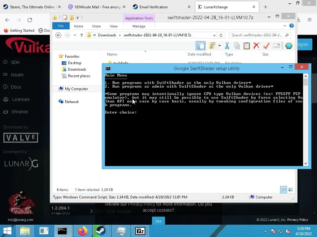317x237 pixels.
Task: Click the Cut scissors icon
Action: click(x=227, y=46)
